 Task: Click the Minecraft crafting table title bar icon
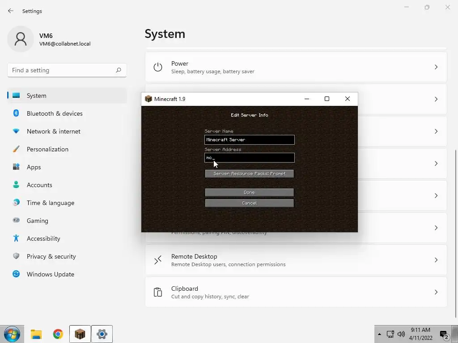tap(148, 99)
